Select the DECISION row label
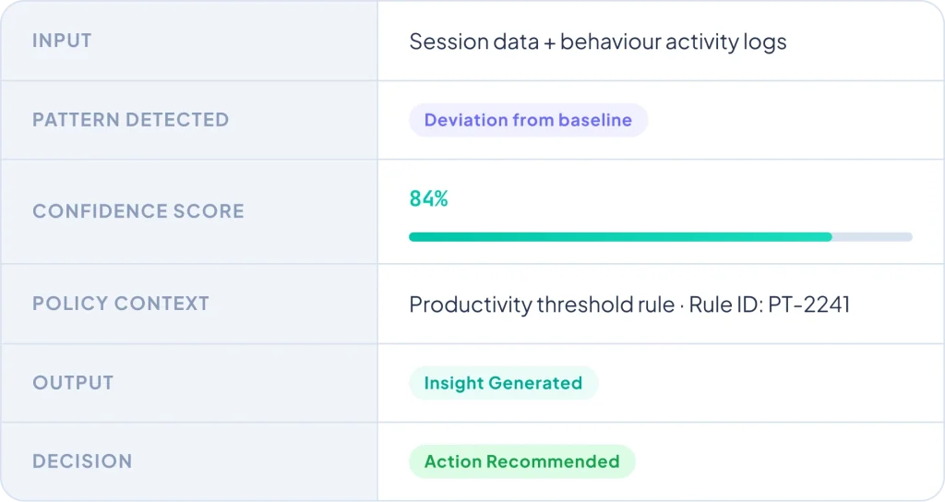 [x=82, y=461]
